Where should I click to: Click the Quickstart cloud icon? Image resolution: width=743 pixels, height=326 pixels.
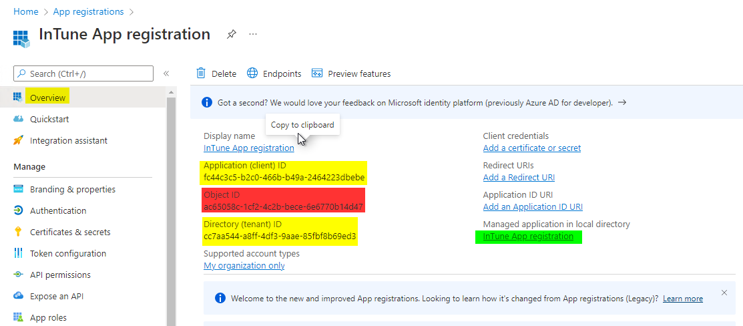point(18,119)
